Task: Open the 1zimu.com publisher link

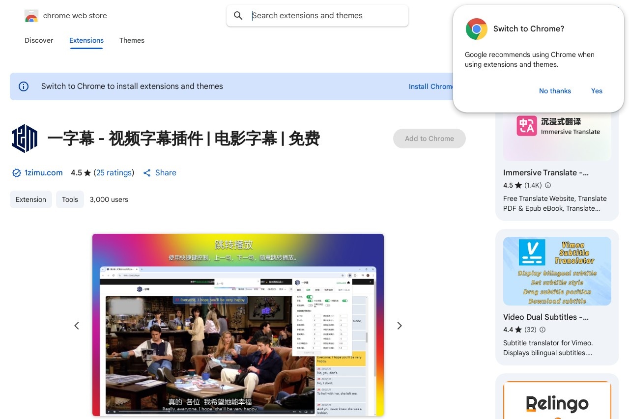Action: coord(44,173)
